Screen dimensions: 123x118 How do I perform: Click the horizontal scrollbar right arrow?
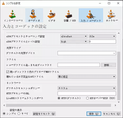tap(115, 105)
